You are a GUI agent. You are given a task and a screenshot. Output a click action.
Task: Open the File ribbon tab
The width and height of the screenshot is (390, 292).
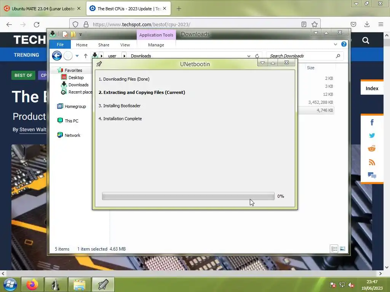pyautogui.click(x=60, y=44)
